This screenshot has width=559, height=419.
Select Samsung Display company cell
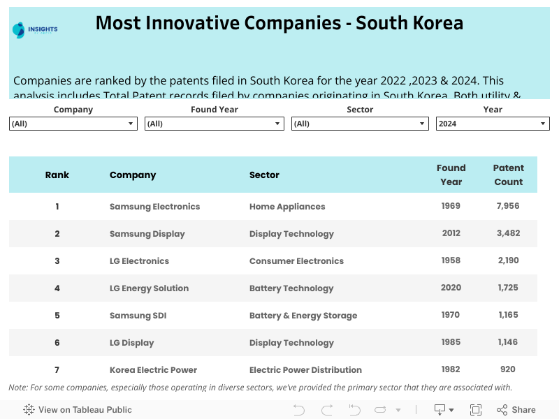[147, 234]
